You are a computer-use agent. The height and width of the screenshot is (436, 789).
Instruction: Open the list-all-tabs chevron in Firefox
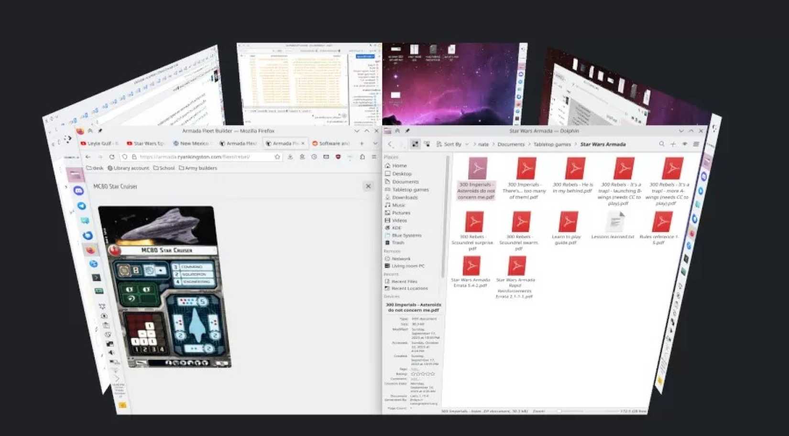point(375,143)
